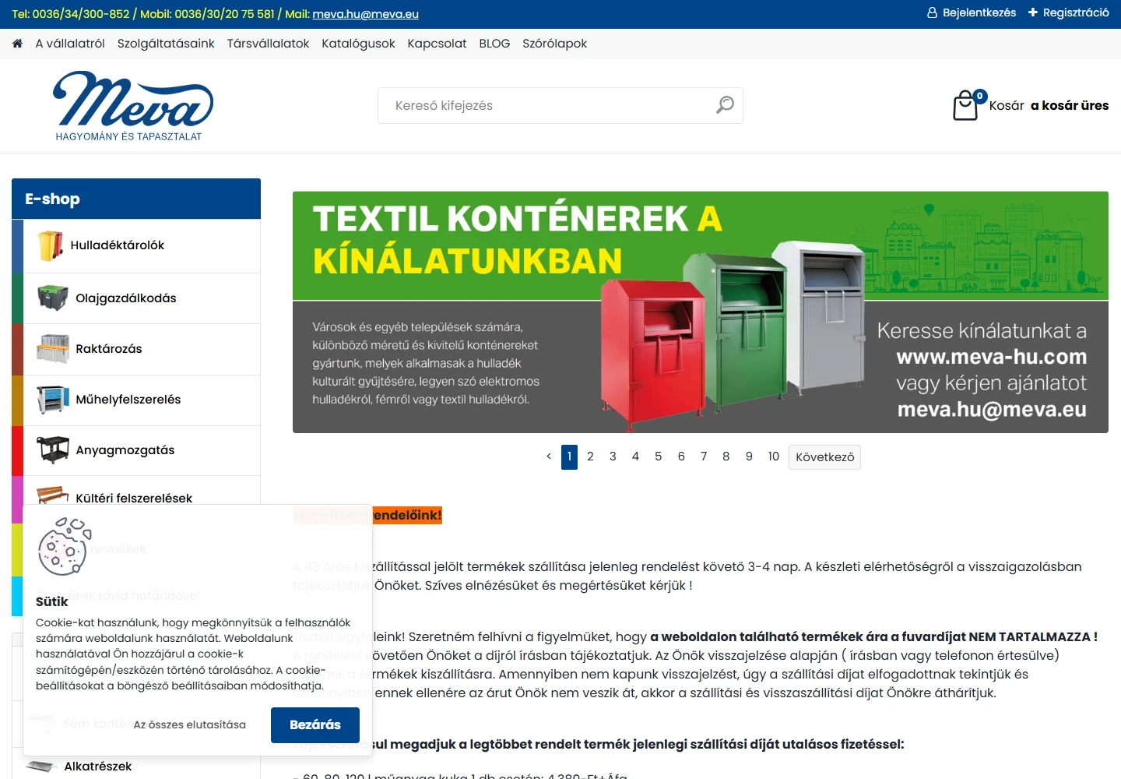
Task: Open Társvállalatok menu
Action: click(x=268, y=44)
